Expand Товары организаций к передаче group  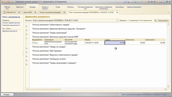coord(27,64)
